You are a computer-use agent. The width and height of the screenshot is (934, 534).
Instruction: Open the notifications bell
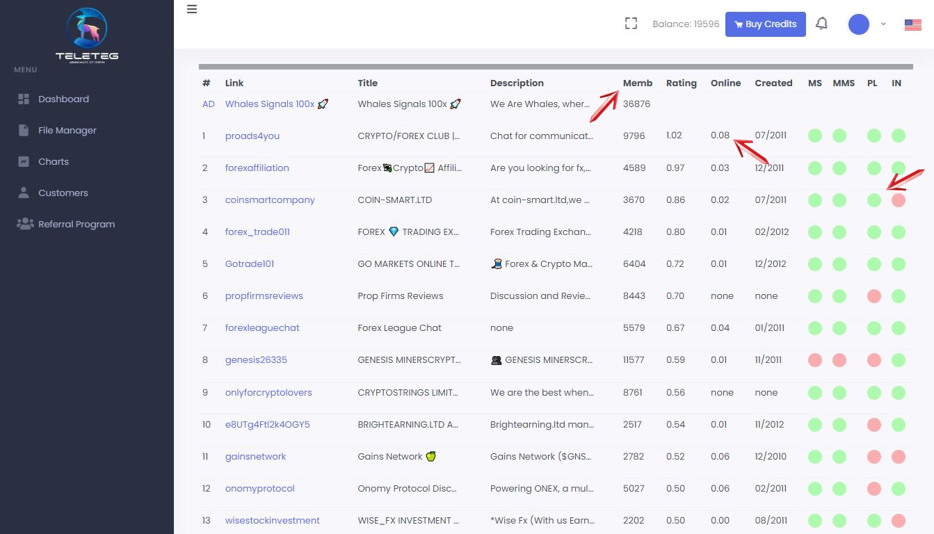821,24
